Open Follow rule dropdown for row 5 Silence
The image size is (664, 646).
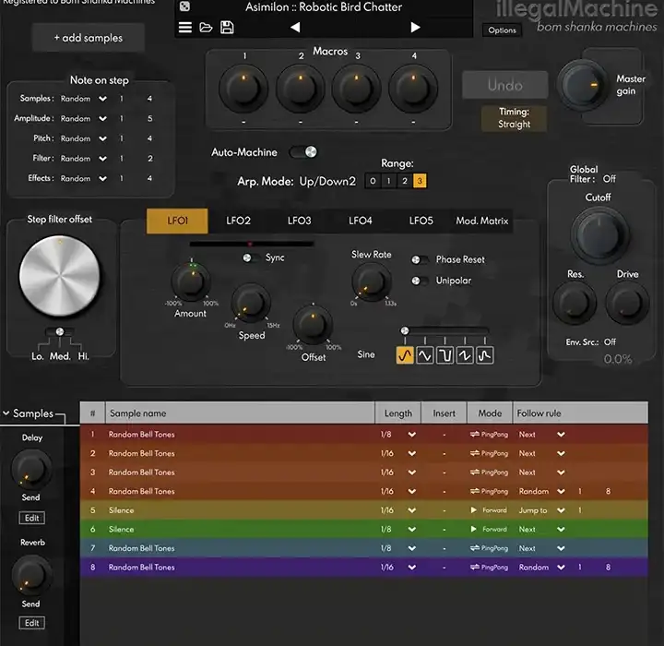(x=561, y=510)
